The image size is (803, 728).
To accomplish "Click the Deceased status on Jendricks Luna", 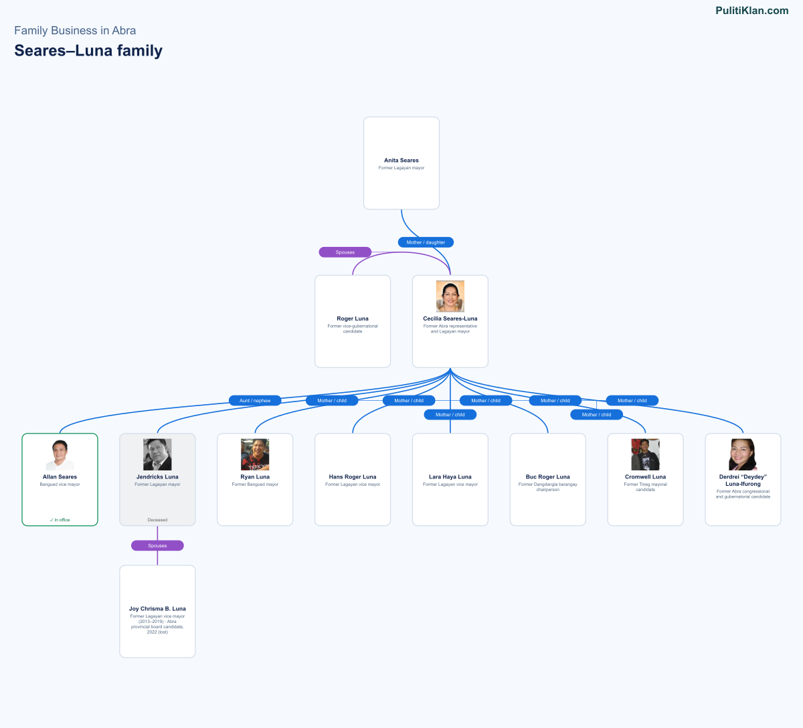I will (x=157, y=520).
